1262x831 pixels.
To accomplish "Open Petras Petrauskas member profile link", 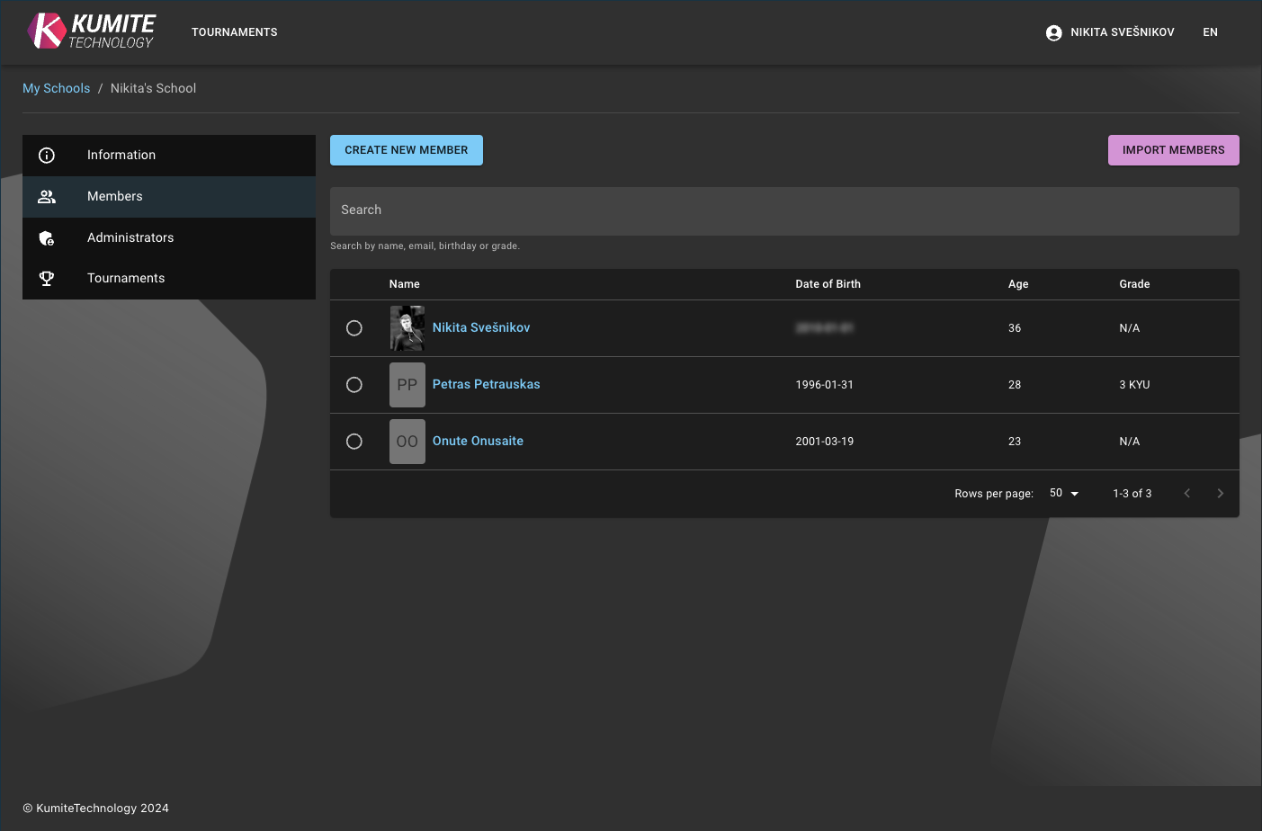I will [486, 385].
